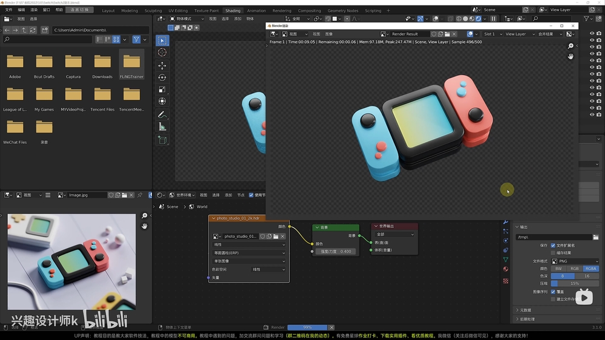
Task: Click file browser back arrow
Action: tap(7, 30)
